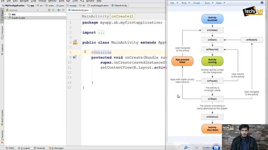Click the main breadcrumb segment
Screen dimensions: 268x150
pyautogui.click(x=50, y=5)
